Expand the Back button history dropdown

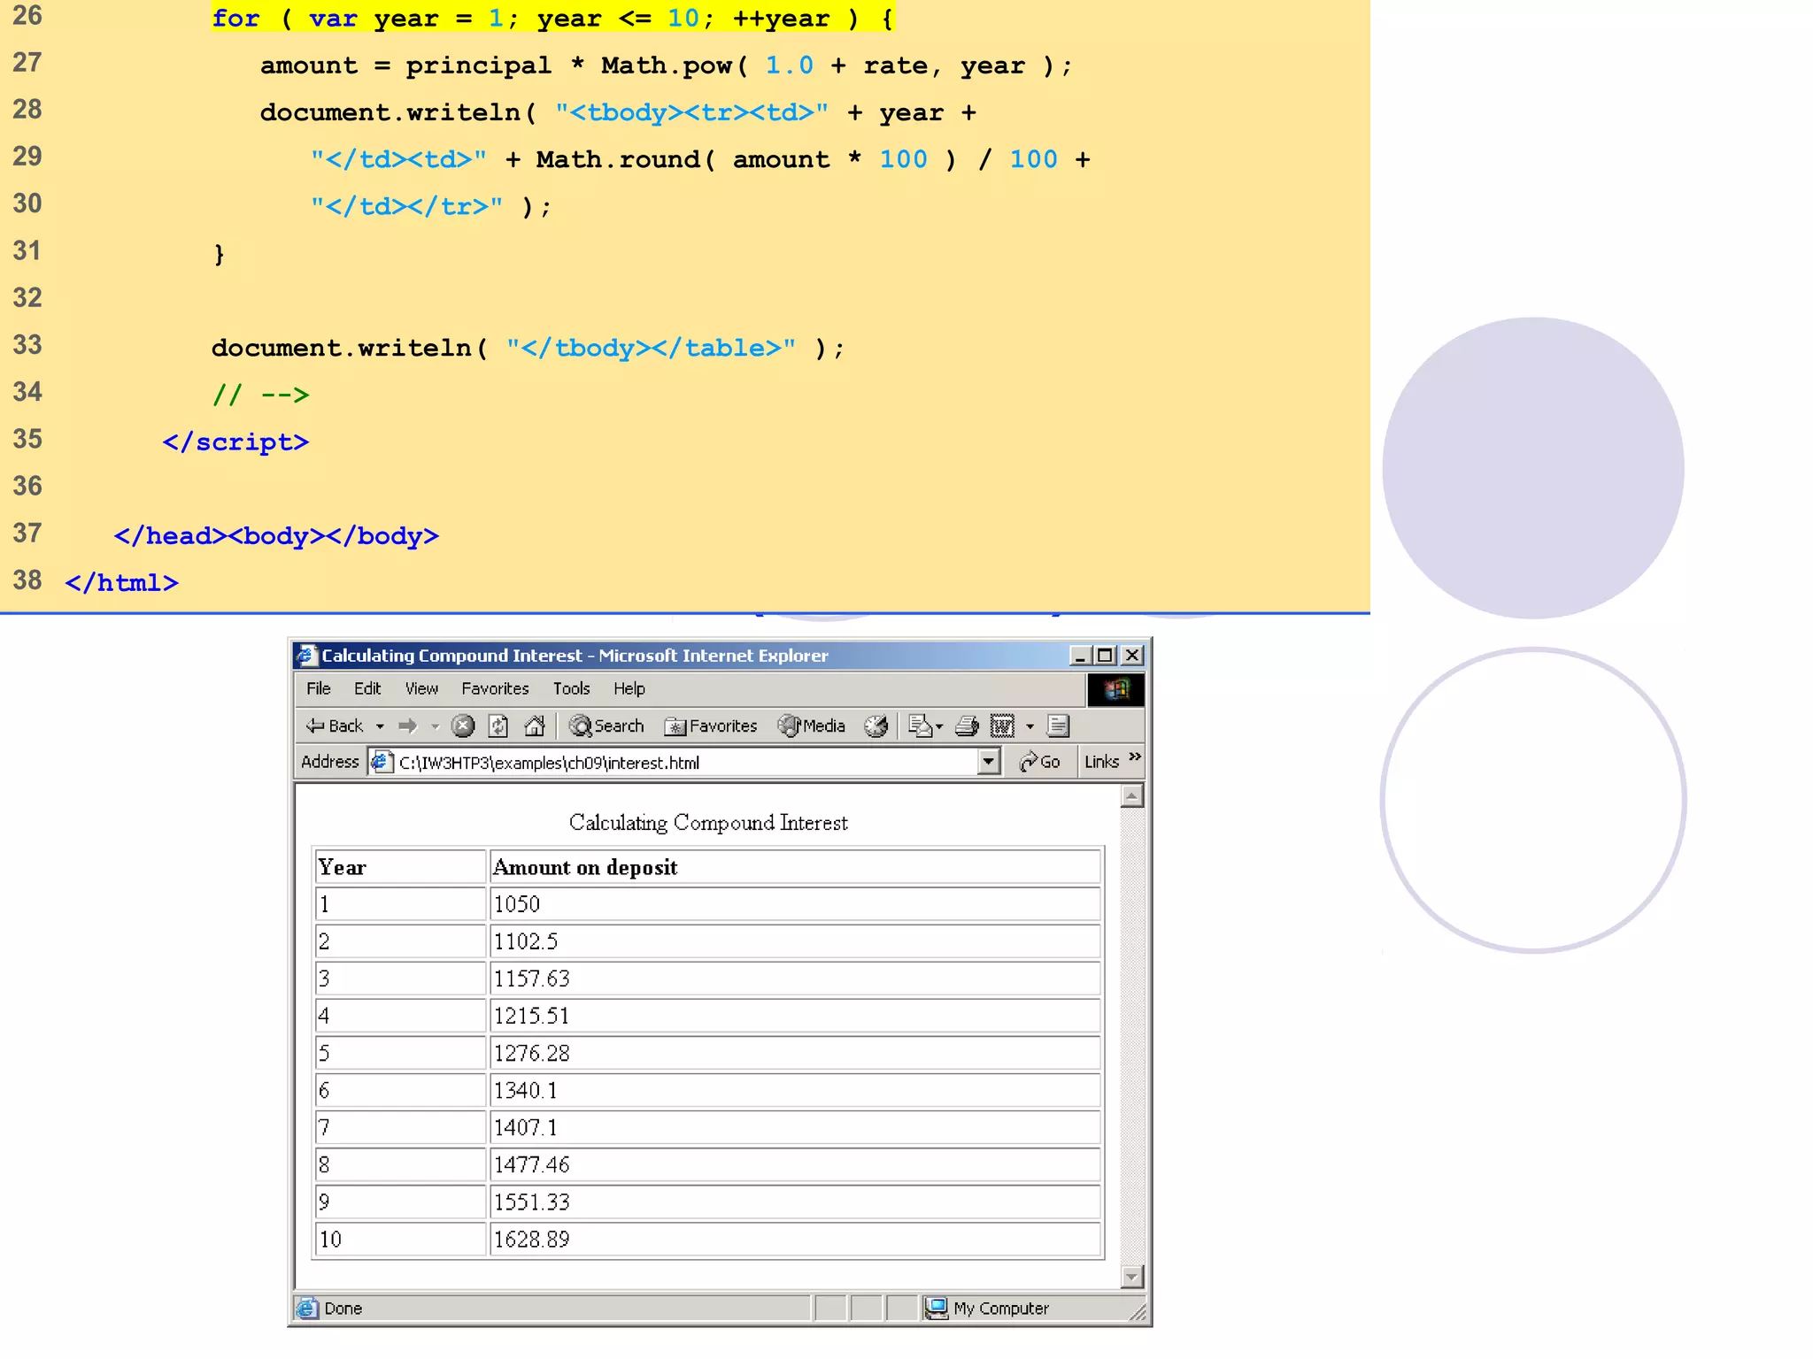[381, 726]
